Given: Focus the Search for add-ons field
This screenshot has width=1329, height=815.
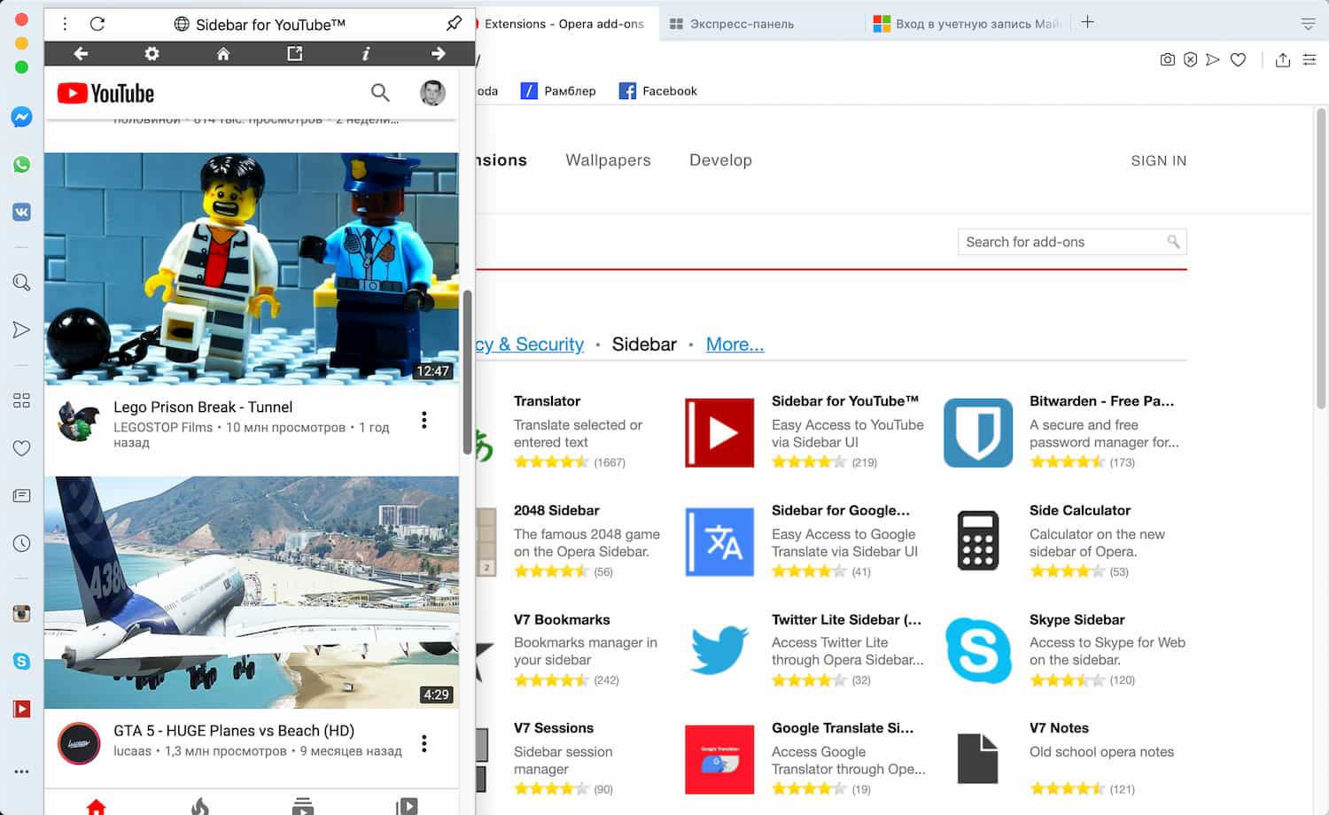Looking at the screenshot, I should (1072, 242).
